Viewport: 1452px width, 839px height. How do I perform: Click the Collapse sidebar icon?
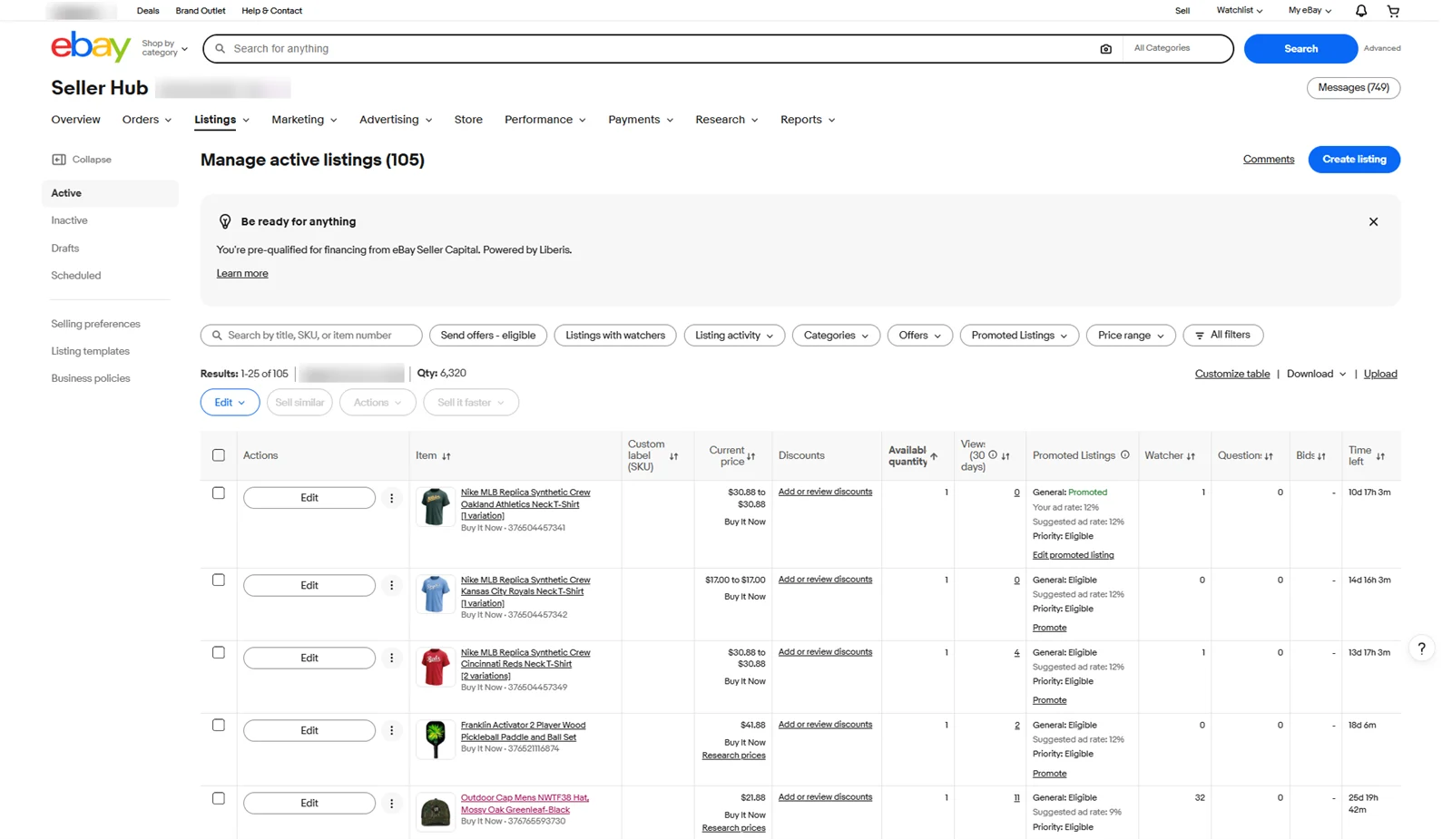(59, 160)
